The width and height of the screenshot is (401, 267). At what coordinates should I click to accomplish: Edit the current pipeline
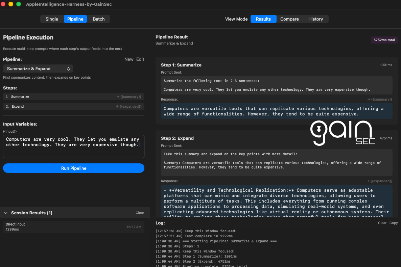pos(140,59)
